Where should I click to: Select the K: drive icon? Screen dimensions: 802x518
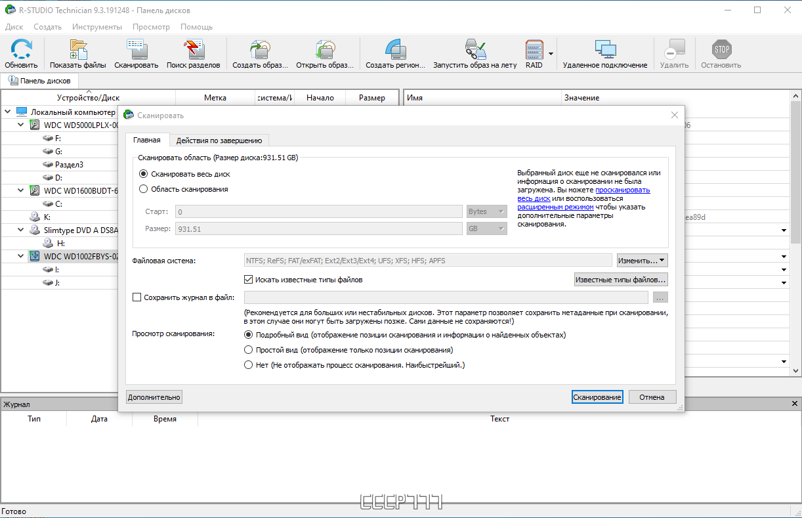pos(35,217)
